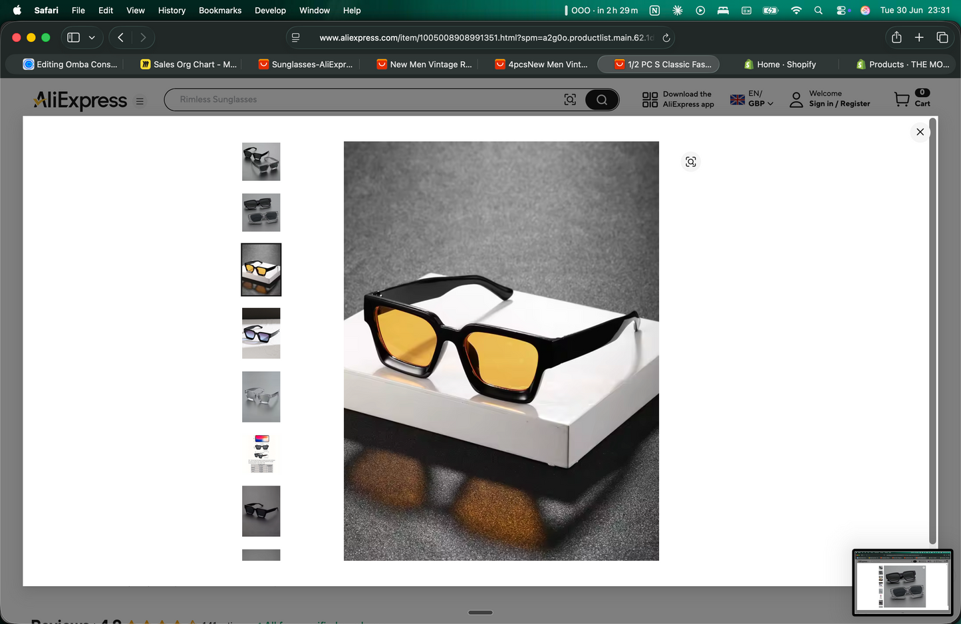This screenshot has height=624, width=961.
Task: Switch to Sales Org Chart tab
Action: click(189, 65)
